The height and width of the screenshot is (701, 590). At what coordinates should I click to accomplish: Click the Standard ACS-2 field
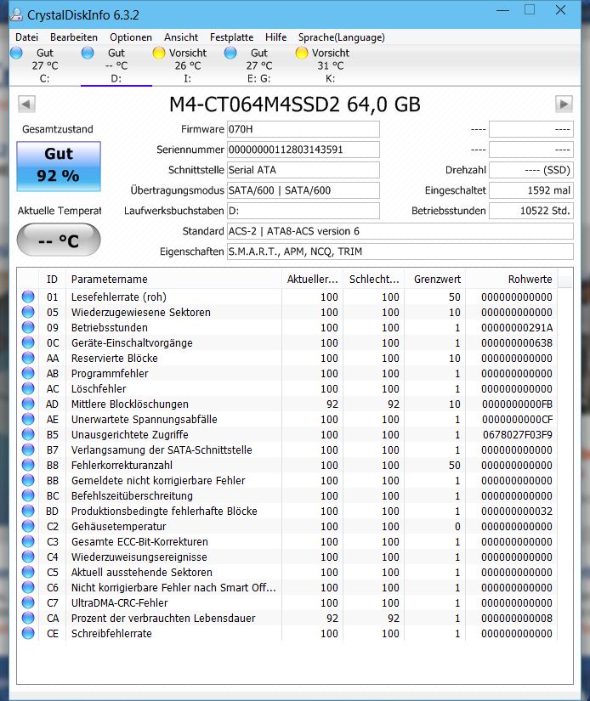(x=400, y=231)
